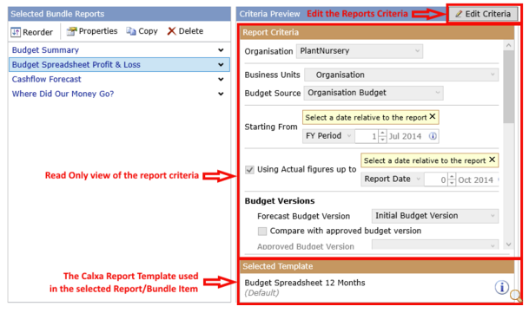
Task: Expand Budget Spreadsheet Profit & Loss chevron
Action: (221, 65)
